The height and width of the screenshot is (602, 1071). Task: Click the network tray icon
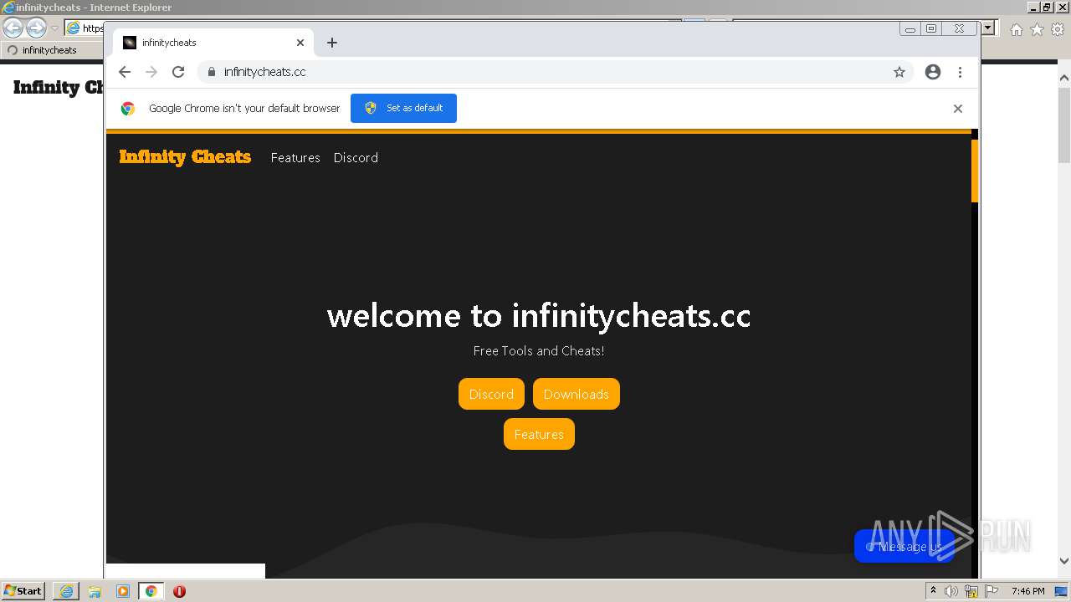(971, 591)
